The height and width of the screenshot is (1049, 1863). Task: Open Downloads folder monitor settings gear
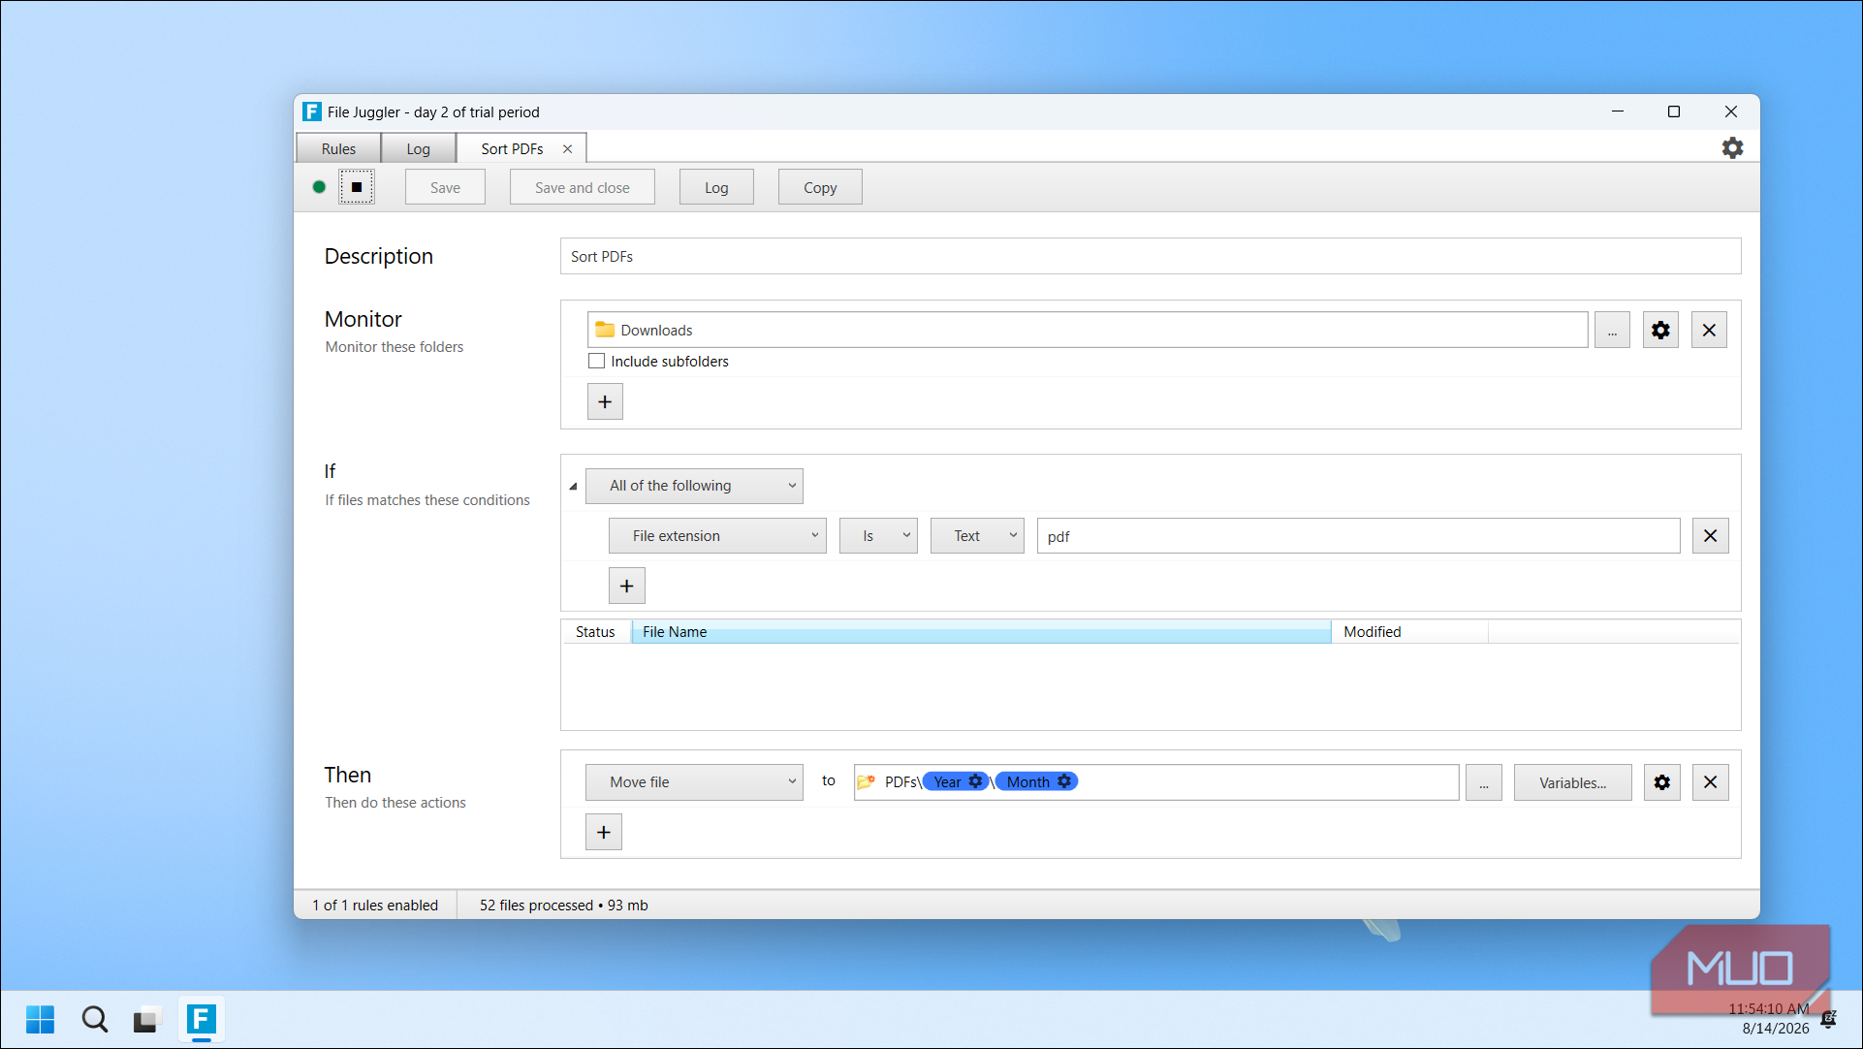pos(1660,331)
